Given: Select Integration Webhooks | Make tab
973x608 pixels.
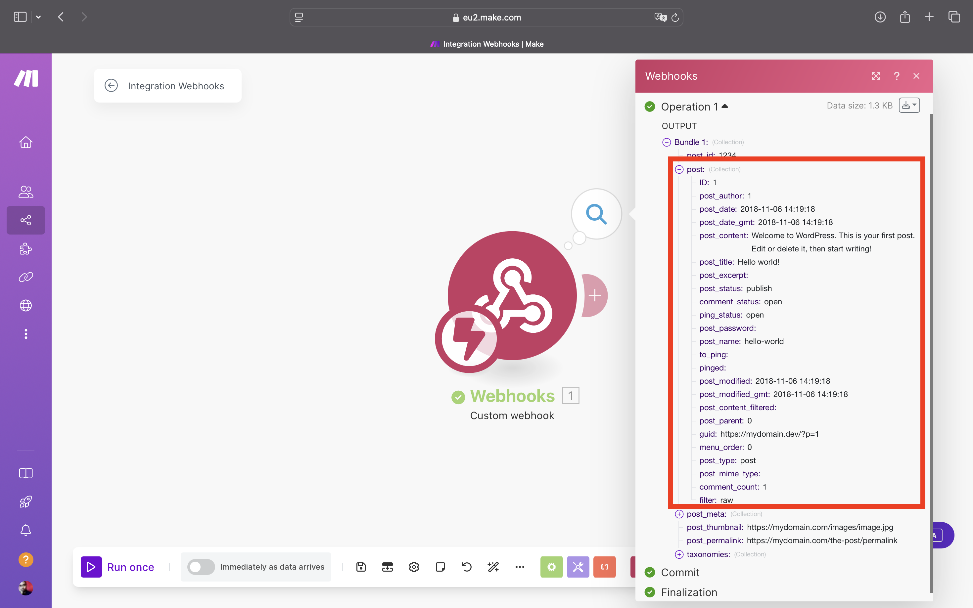Looking at the screenshot, I should coord(487,44).
